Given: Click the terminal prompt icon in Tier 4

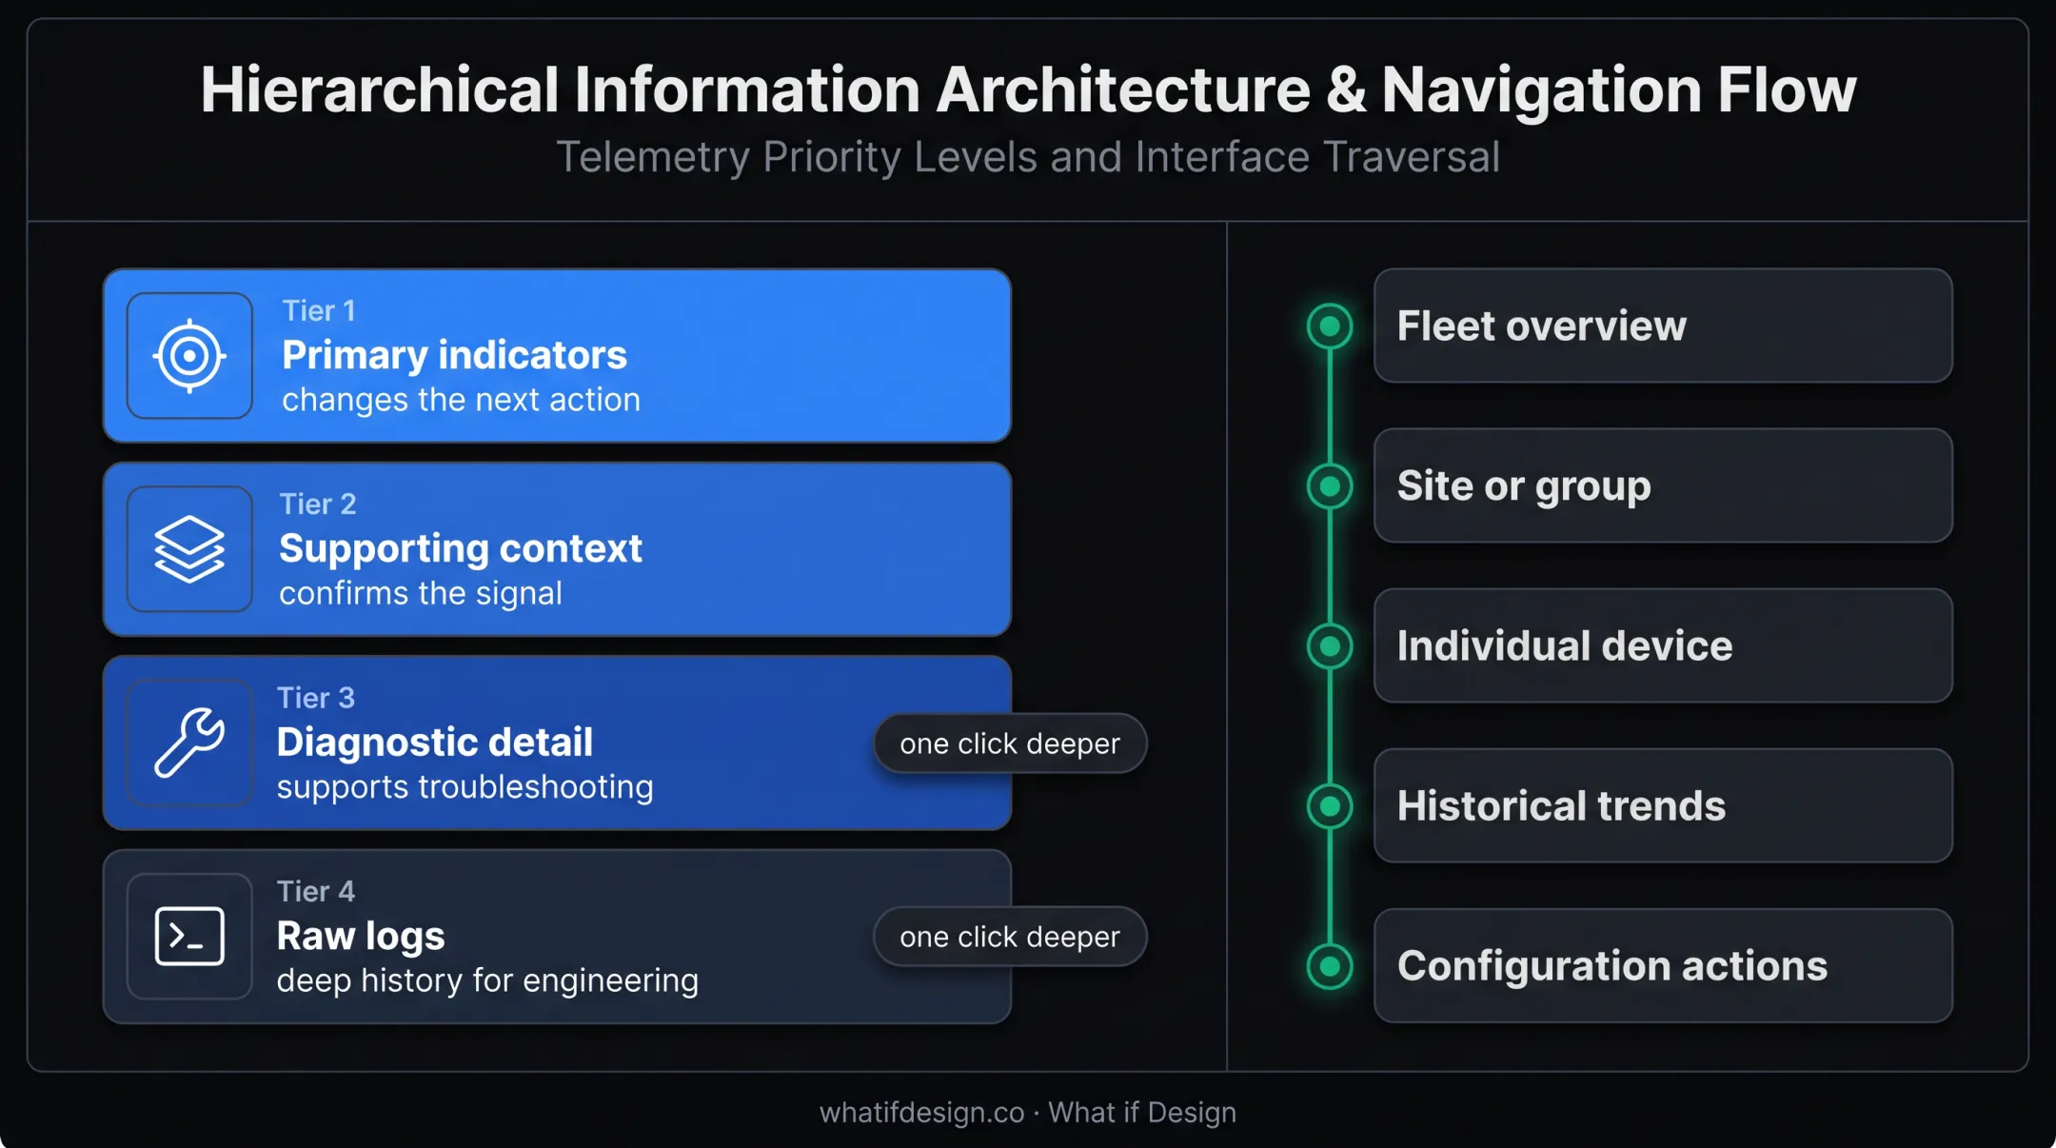Looking at the screenshot, I should click(189, 937).
